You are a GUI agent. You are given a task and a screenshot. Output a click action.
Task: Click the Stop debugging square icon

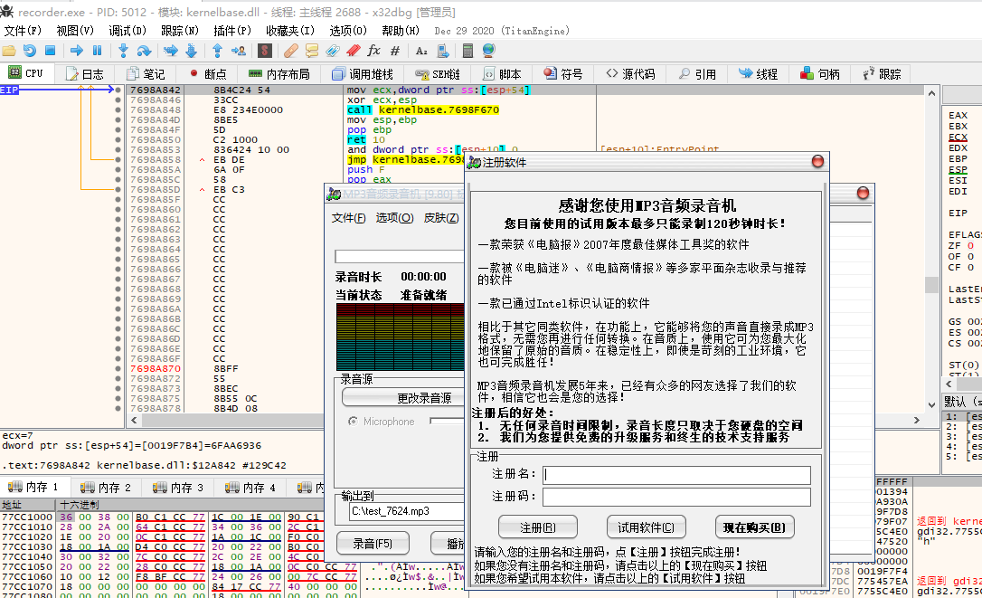(50, 51)
